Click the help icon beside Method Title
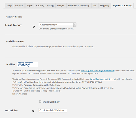 click(x=33, y=111)
